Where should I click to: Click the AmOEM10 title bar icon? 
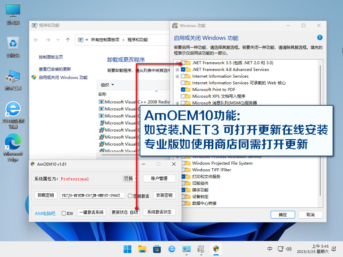coord(32,164)
